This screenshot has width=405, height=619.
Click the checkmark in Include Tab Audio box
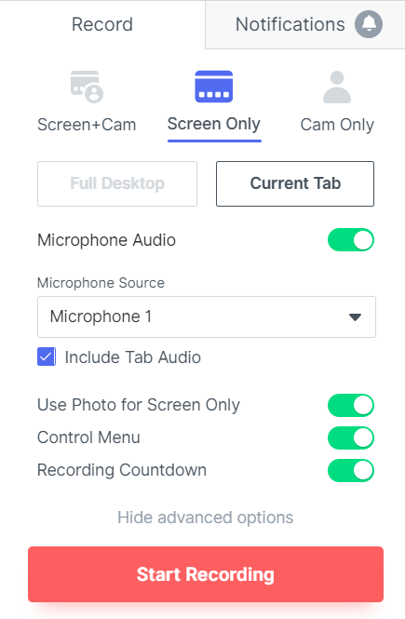click(x=47, y=357)
